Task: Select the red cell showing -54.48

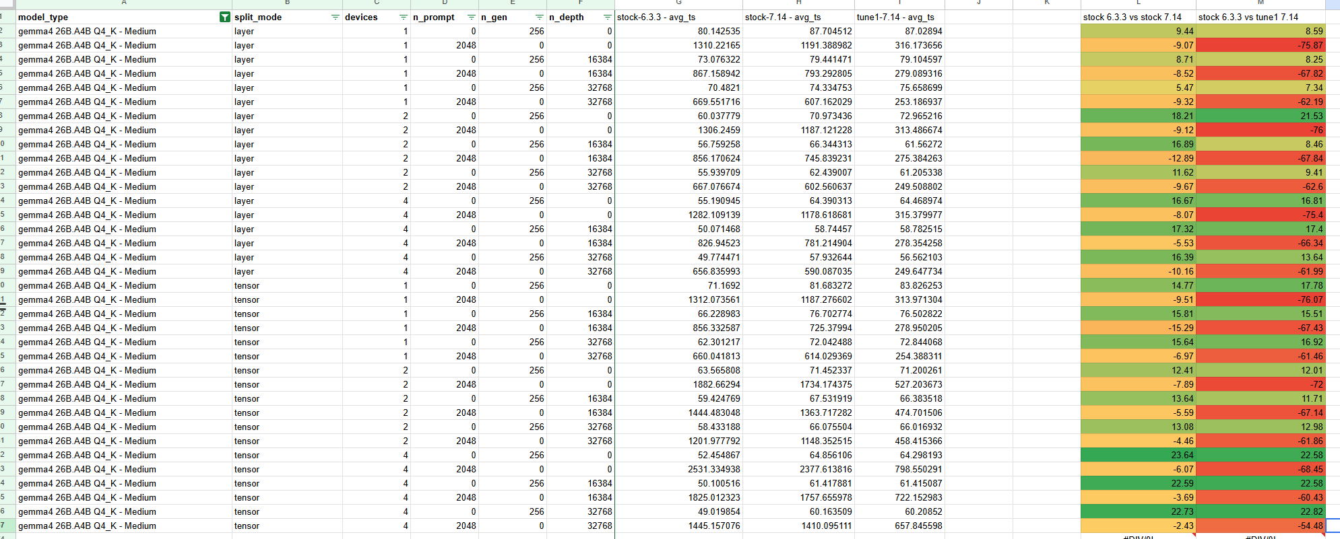Action: pyautogui.click(x=1261, y=526)
